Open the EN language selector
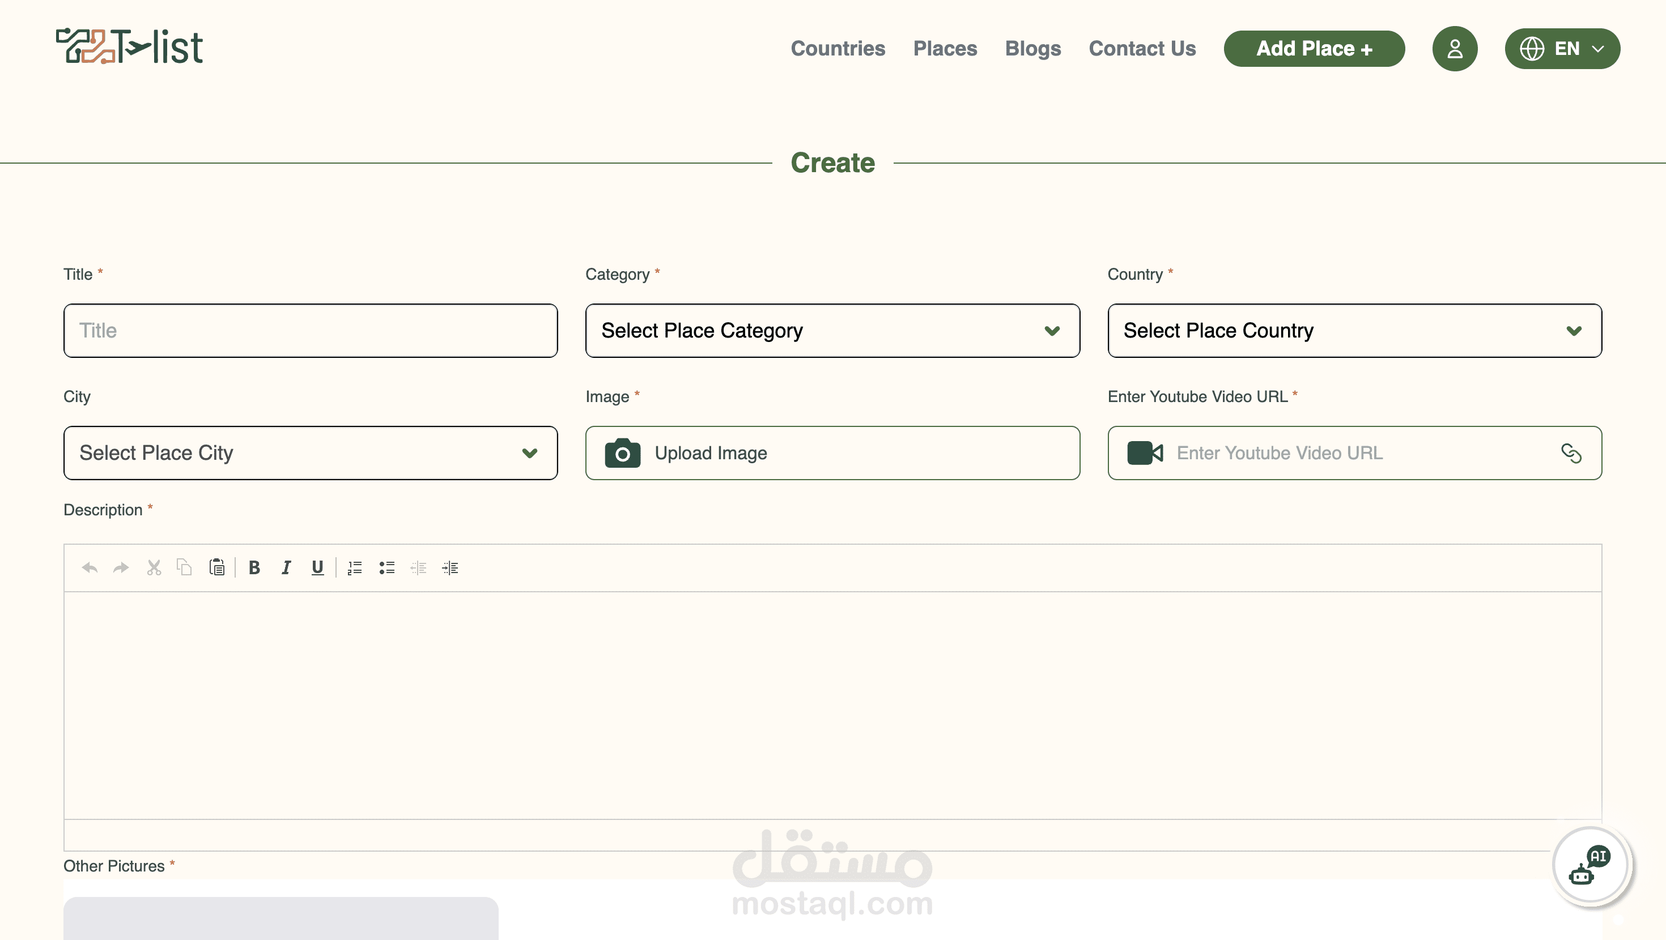Image resolution: width=1666 pixels, height=940 pixels. (1562, 49)
